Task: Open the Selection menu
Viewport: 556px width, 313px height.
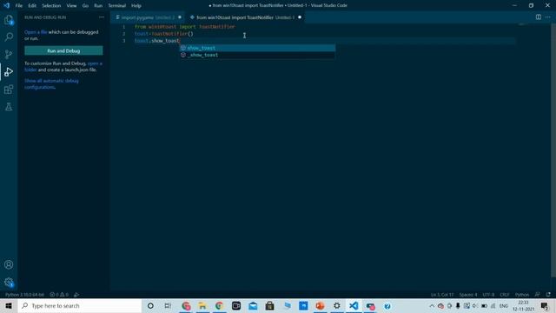Action: point(51,6)
